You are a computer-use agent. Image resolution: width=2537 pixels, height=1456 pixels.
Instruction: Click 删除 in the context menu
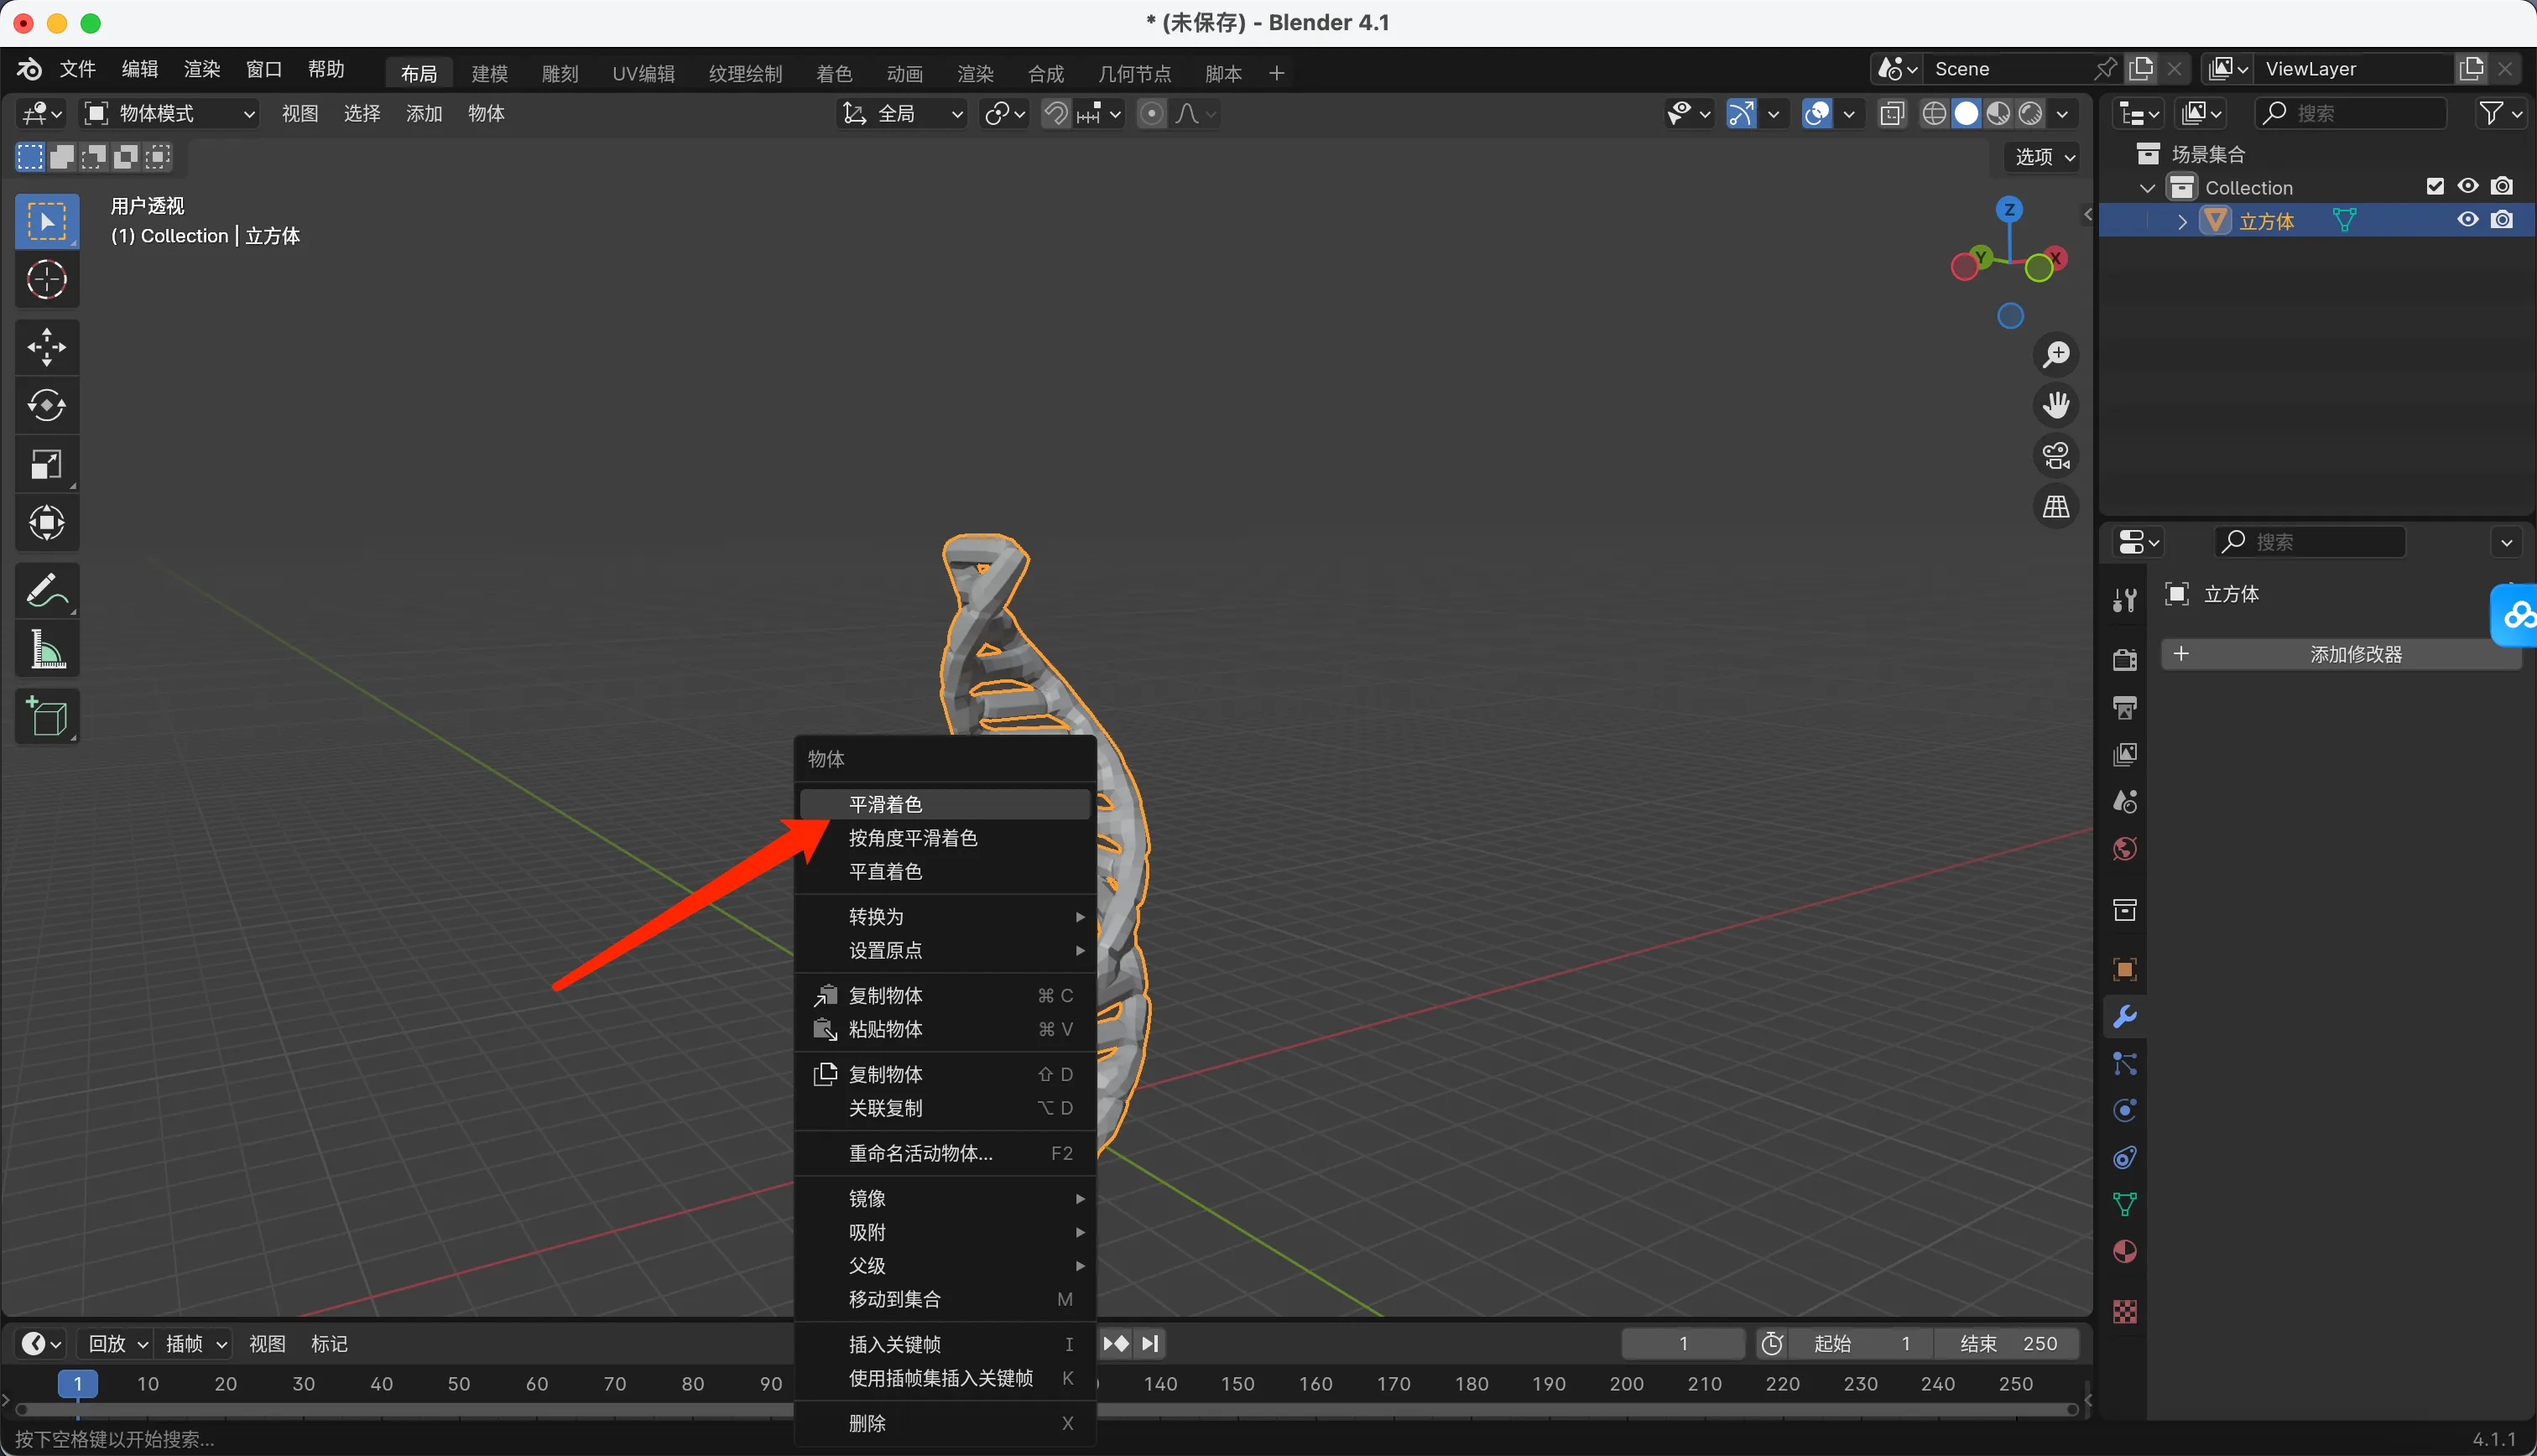click(x=867, y=1423)
